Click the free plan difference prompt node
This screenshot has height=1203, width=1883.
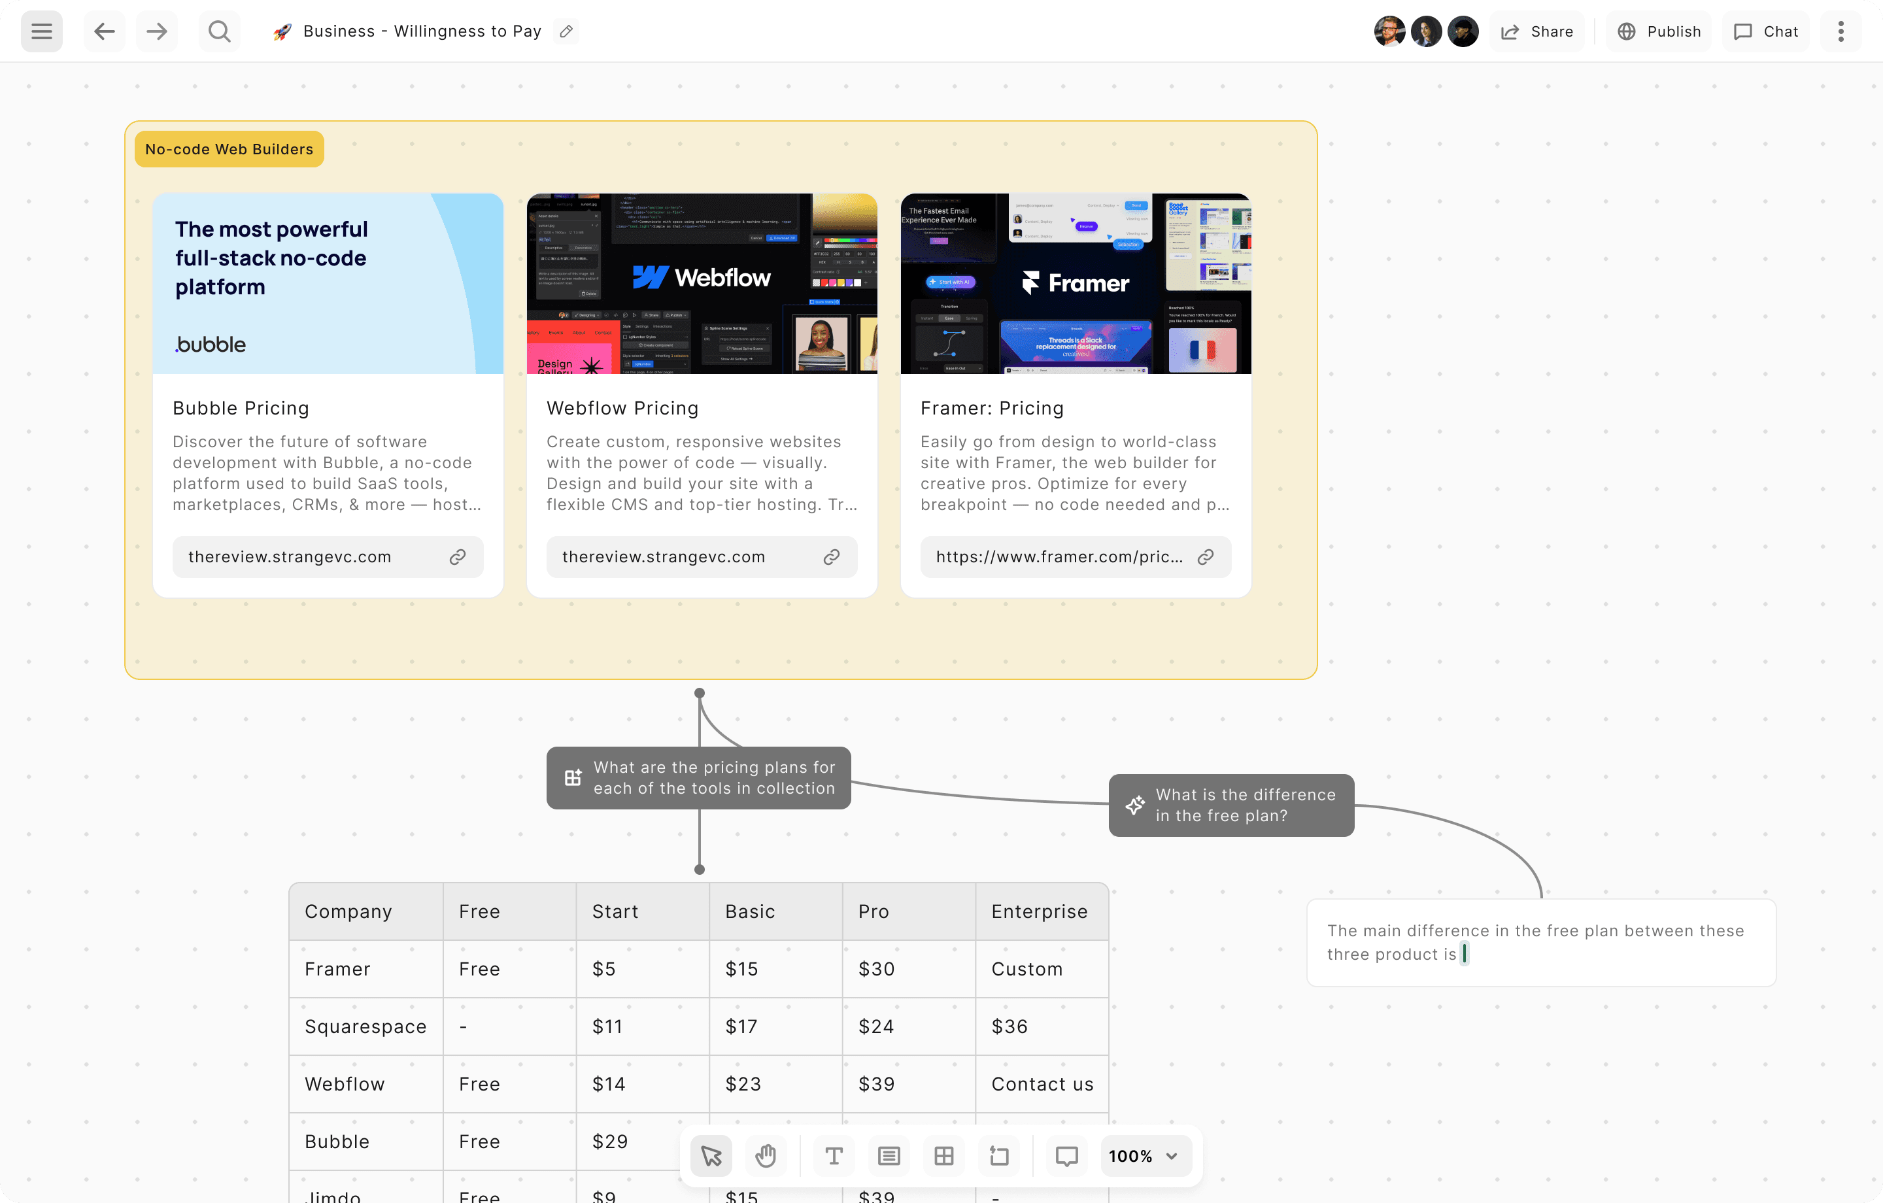click(x=1231, y=805)
